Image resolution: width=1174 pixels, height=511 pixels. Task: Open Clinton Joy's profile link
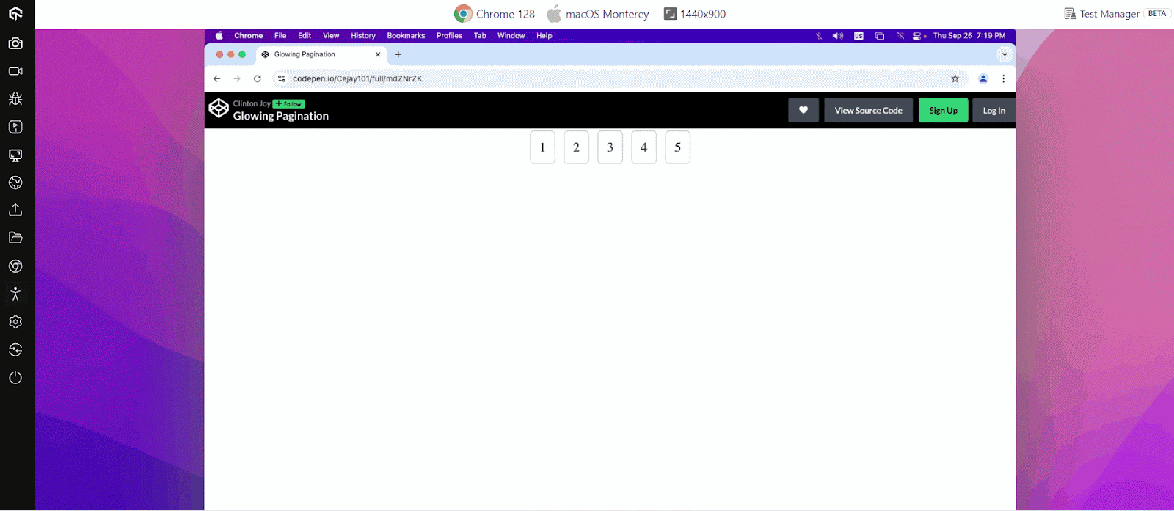(252, 103)
